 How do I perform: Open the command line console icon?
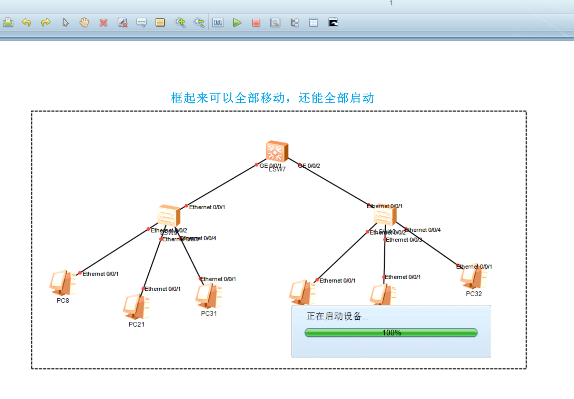pyautogui.click(x=333, y=23)
